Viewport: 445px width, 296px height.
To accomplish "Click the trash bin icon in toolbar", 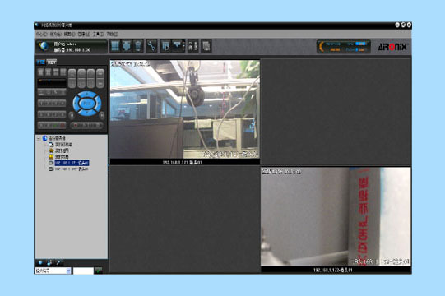I will (x=138, y=46).
